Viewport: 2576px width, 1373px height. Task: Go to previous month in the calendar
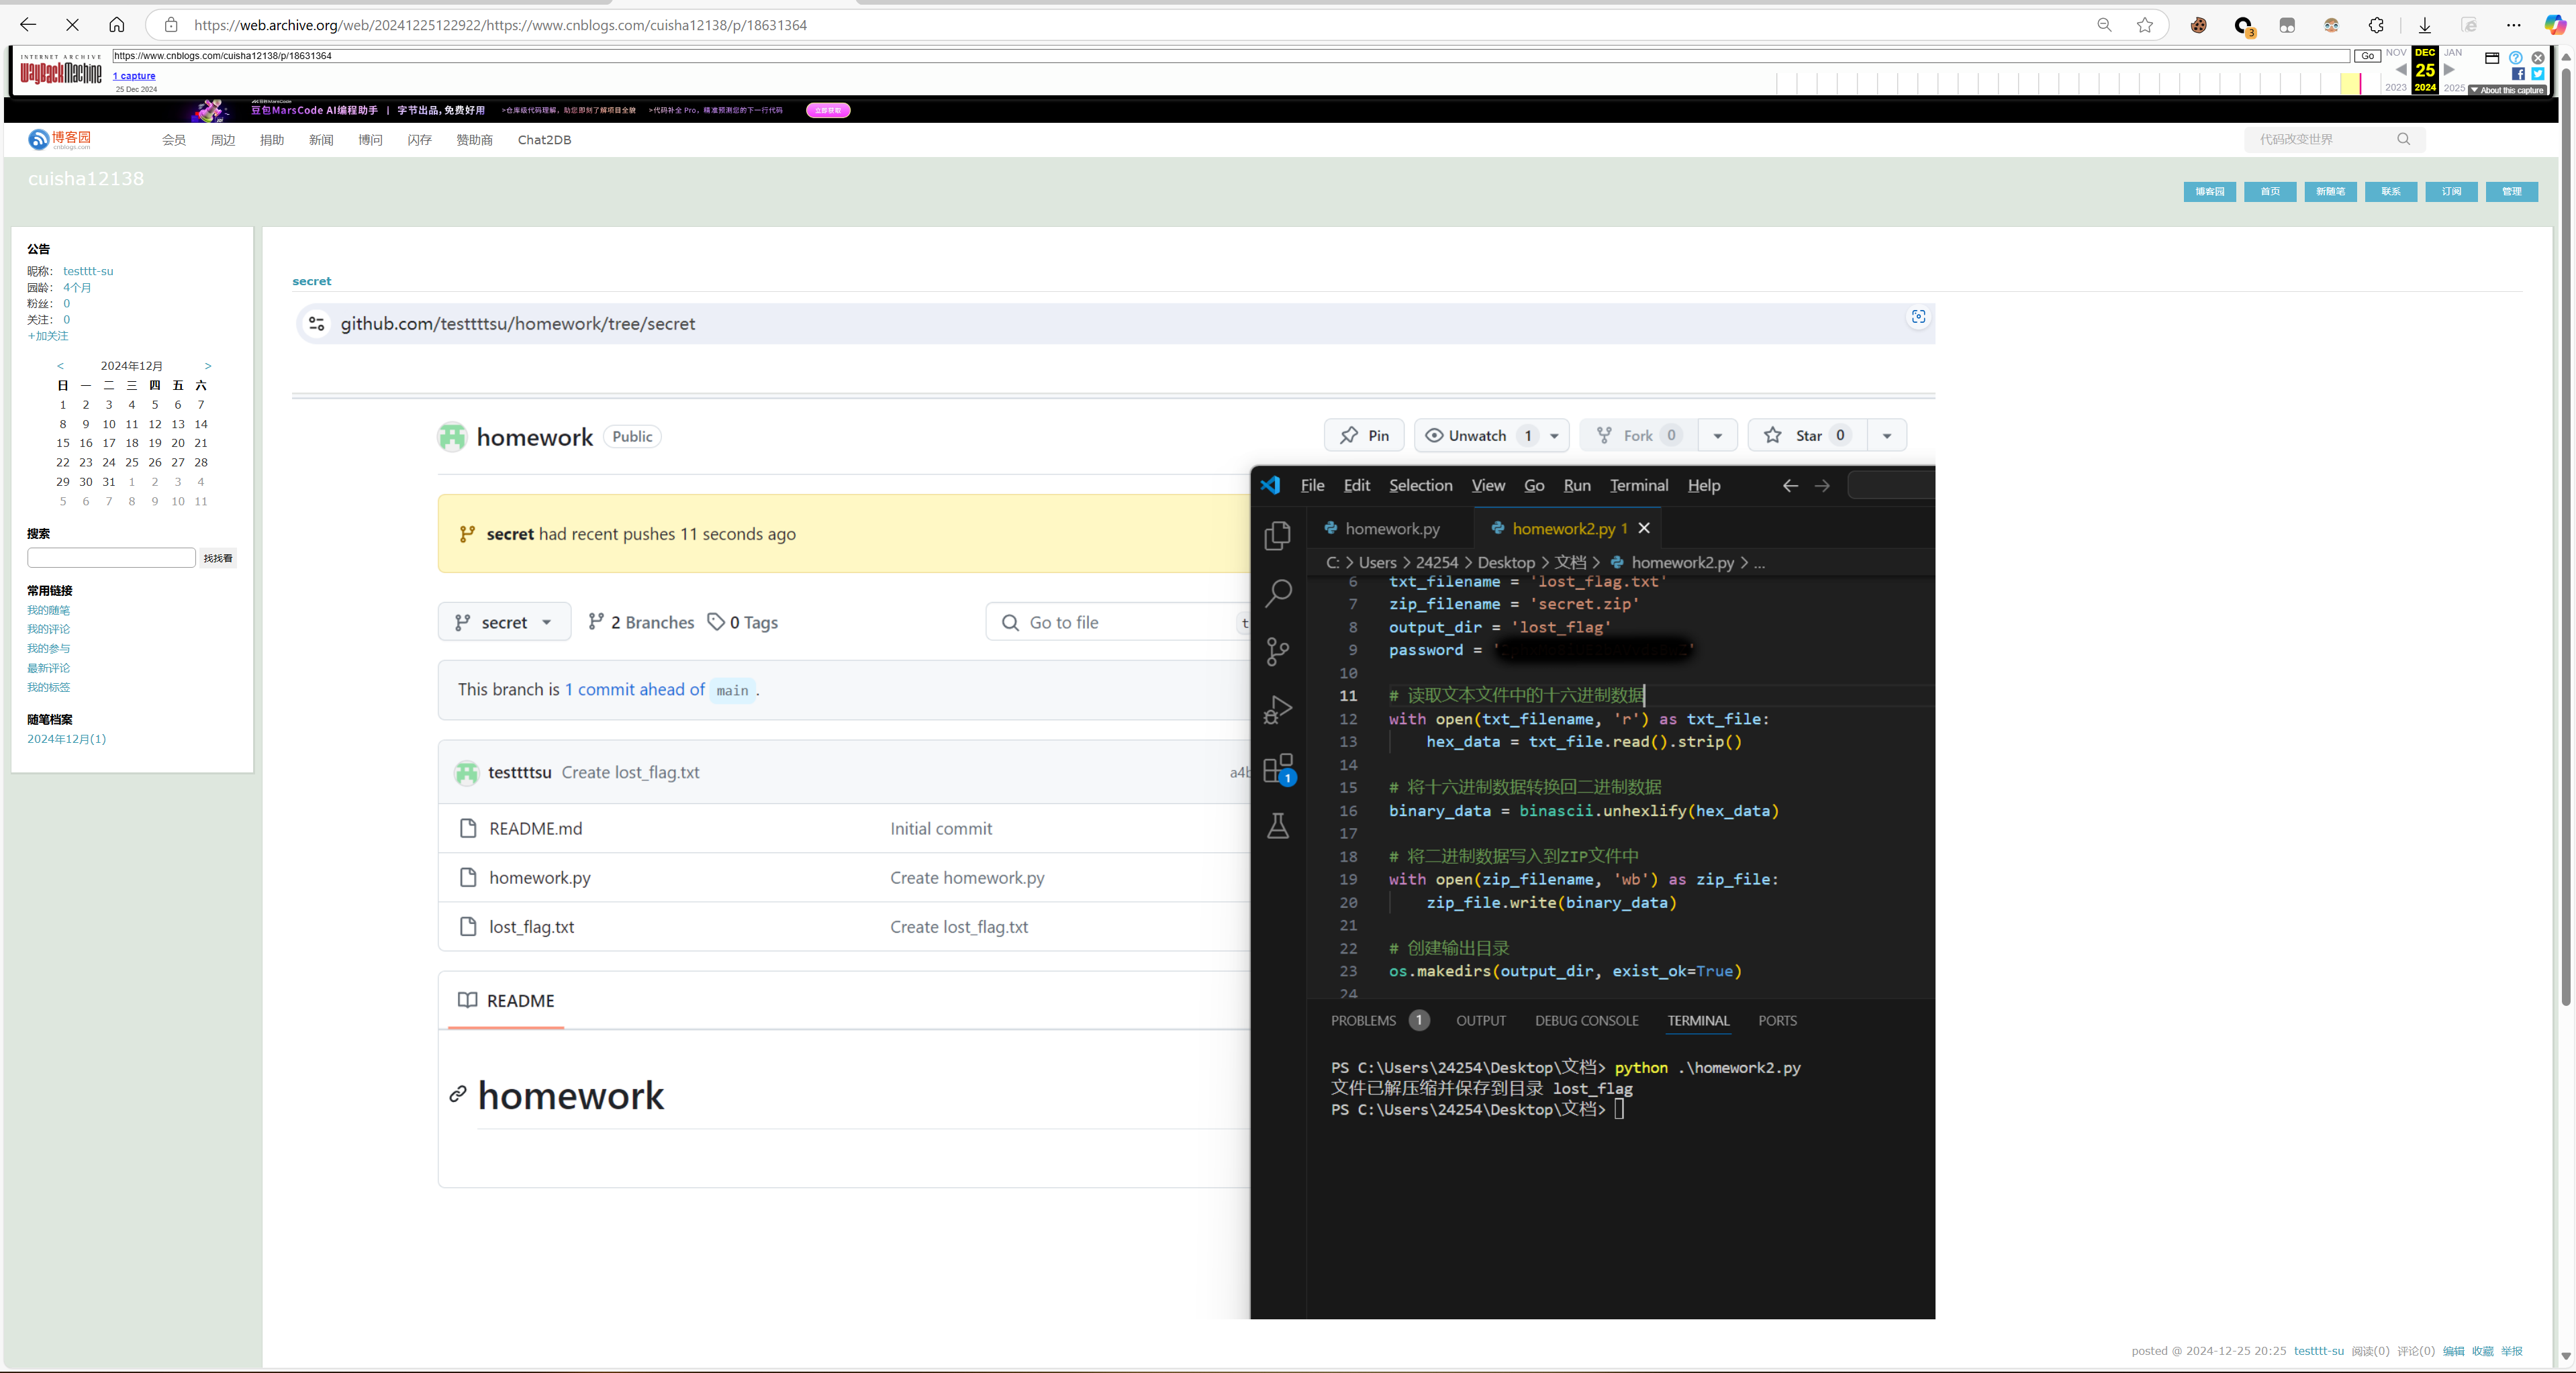(60, 366)
